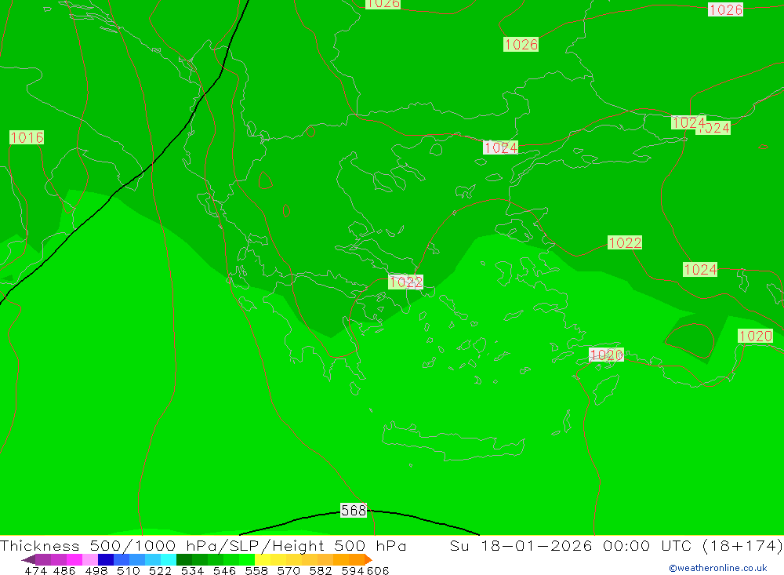Select the green-background 1022 isobar label
Image resolution: width=784 pixels, height=575 pixels.
click(x=625, y=242)
